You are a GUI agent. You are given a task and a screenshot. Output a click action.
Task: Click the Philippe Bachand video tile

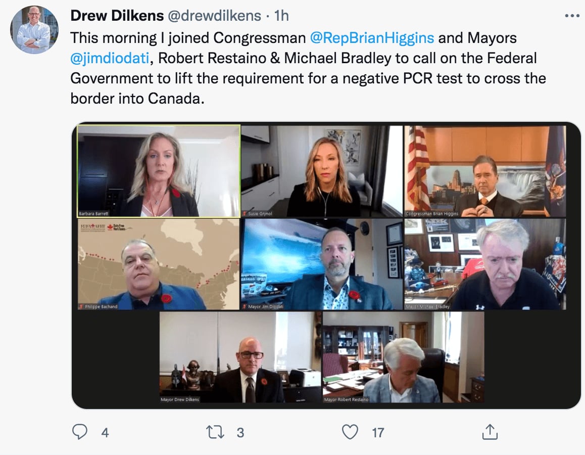(x=159, y=264)
